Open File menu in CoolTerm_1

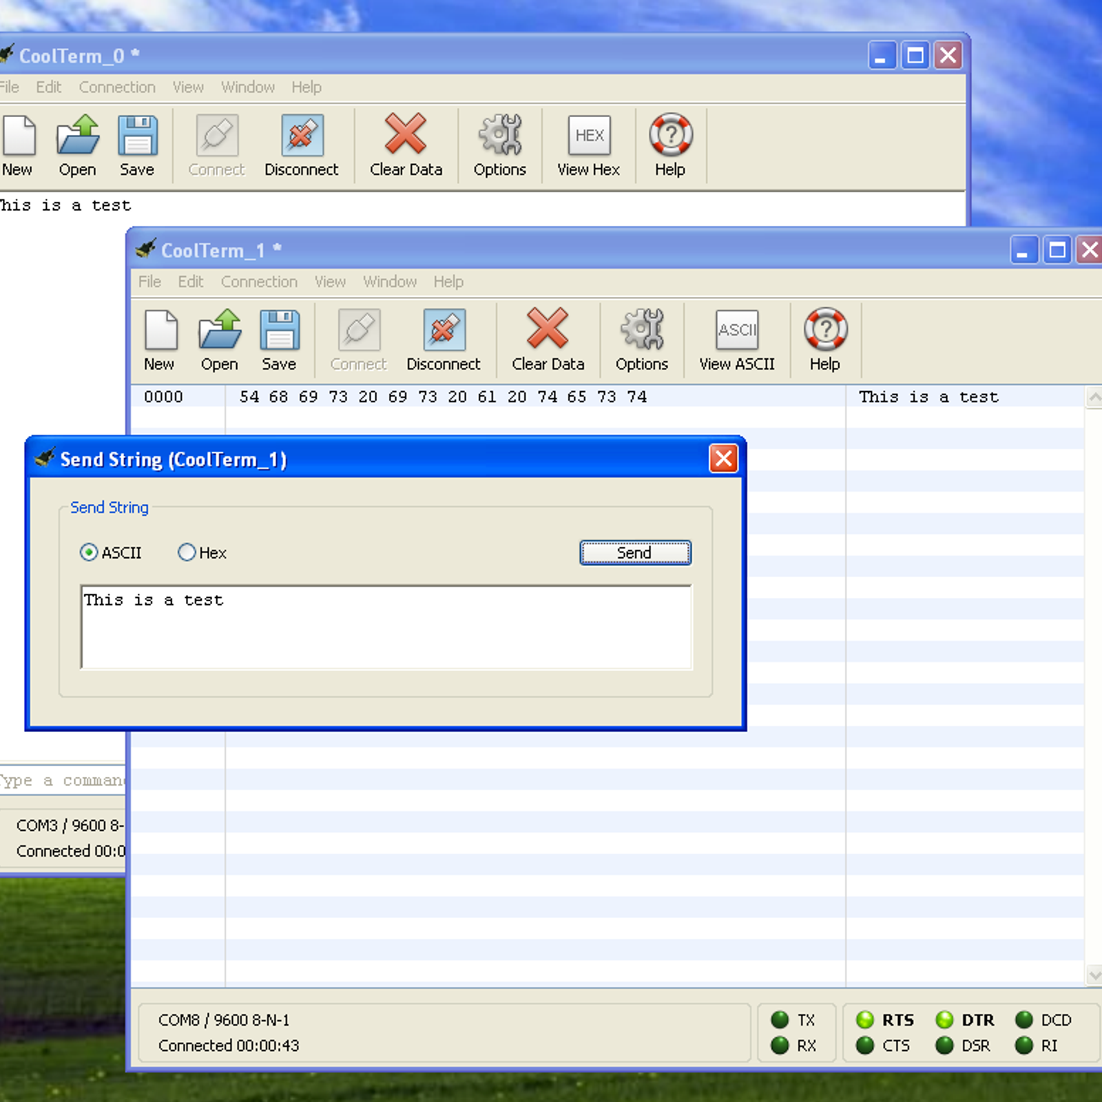click(149, 282)
